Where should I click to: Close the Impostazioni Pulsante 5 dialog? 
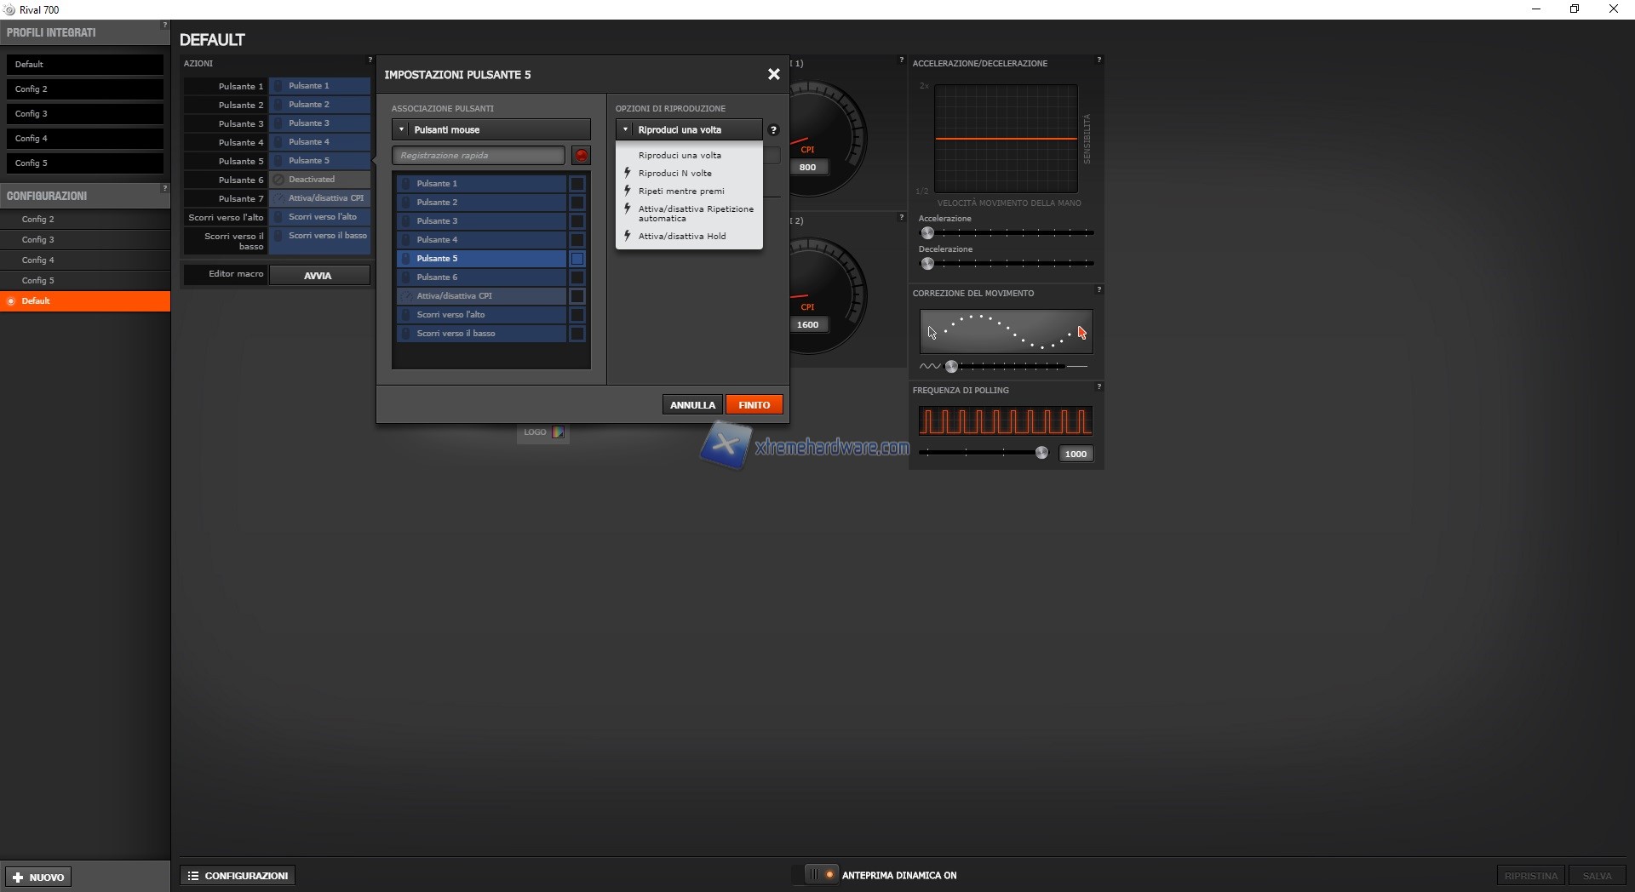click(x=773, y=75)
